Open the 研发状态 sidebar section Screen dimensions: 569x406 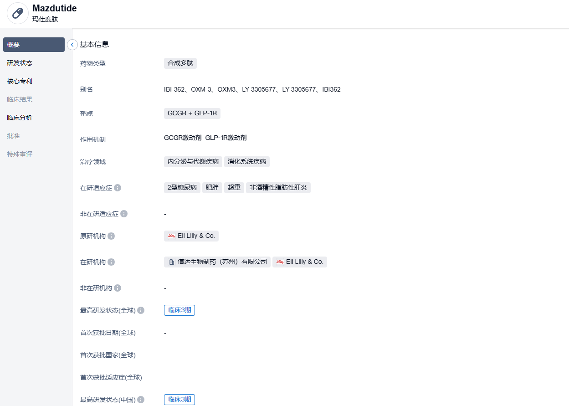(20, 63)
